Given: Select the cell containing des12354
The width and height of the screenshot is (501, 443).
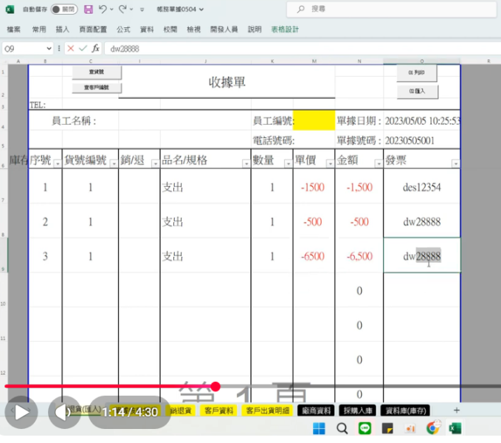Looking at the screenshot, I should (422, 187).
